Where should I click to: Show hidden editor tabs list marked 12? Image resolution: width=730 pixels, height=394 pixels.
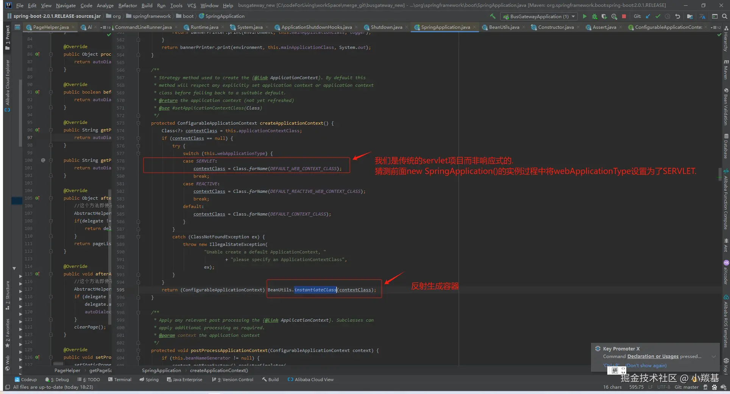[x=716, y=27]
